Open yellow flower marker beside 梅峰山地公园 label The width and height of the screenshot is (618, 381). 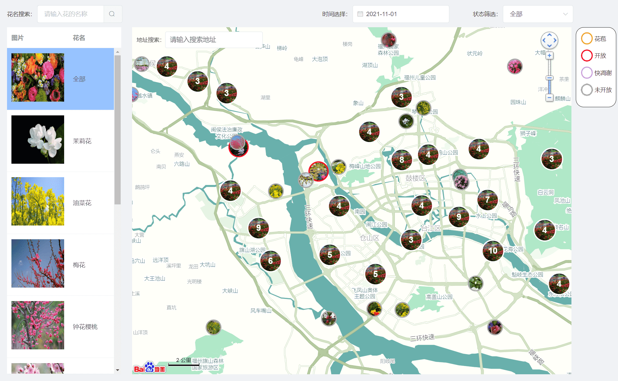339,167
